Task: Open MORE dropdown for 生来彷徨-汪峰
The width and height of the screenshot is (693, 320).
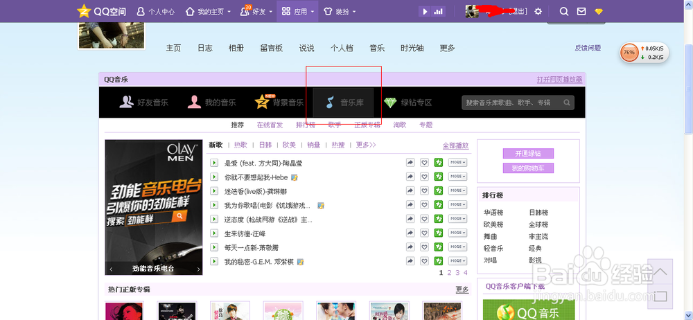Action: click(x=458, y=233)
